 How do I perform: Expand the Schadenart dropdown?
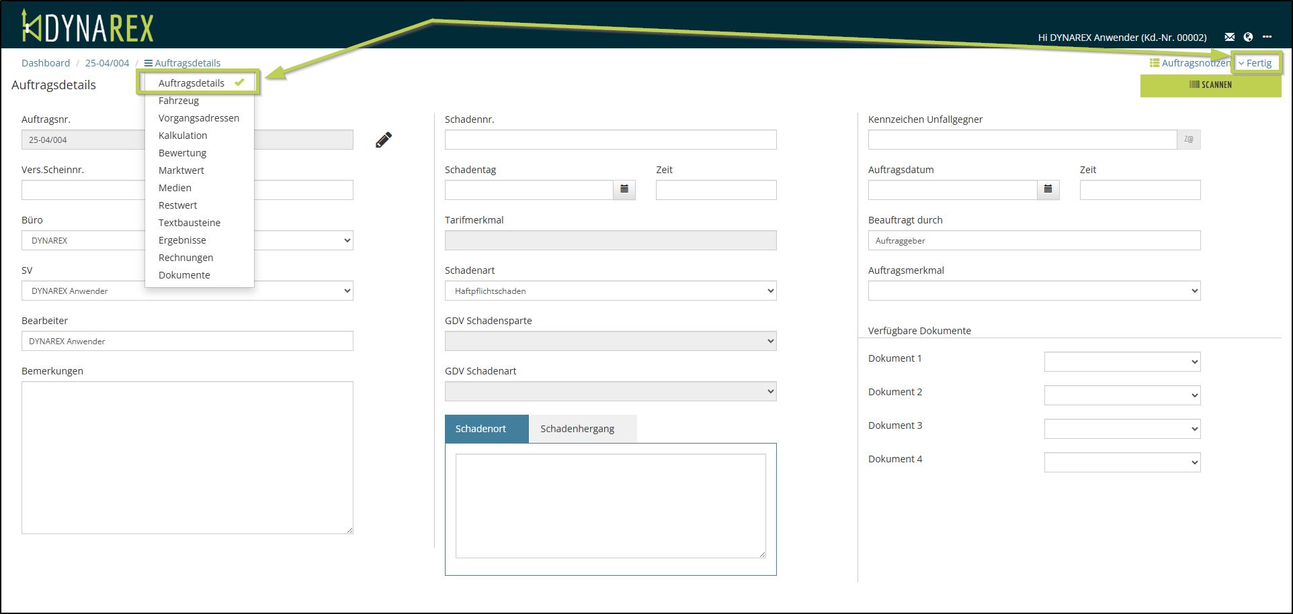(x=610, y=291)
